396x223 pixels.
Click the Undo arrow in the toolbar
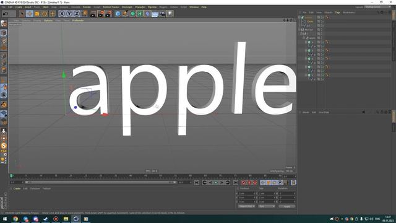[6, 14]
